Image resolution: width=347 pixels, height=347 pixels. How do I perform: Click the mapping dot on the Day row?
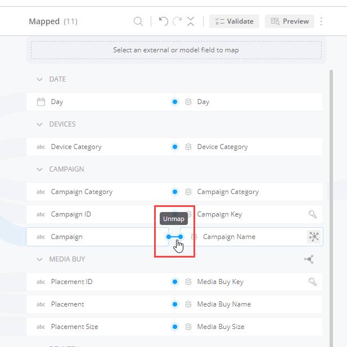tap(175, 102)
